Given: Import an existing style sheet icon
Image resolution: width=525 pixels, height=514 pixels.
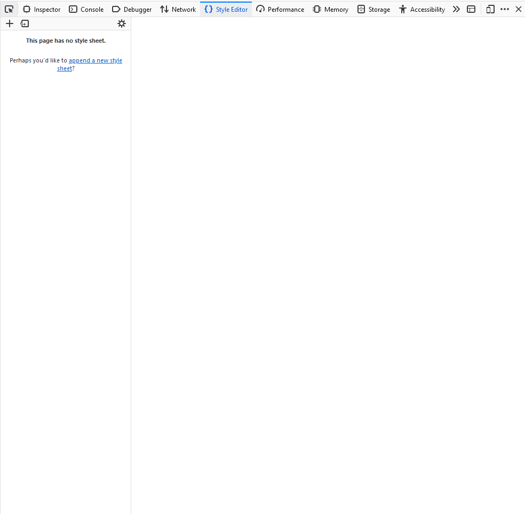Looking at the screenshot, I should click(25, 23).
